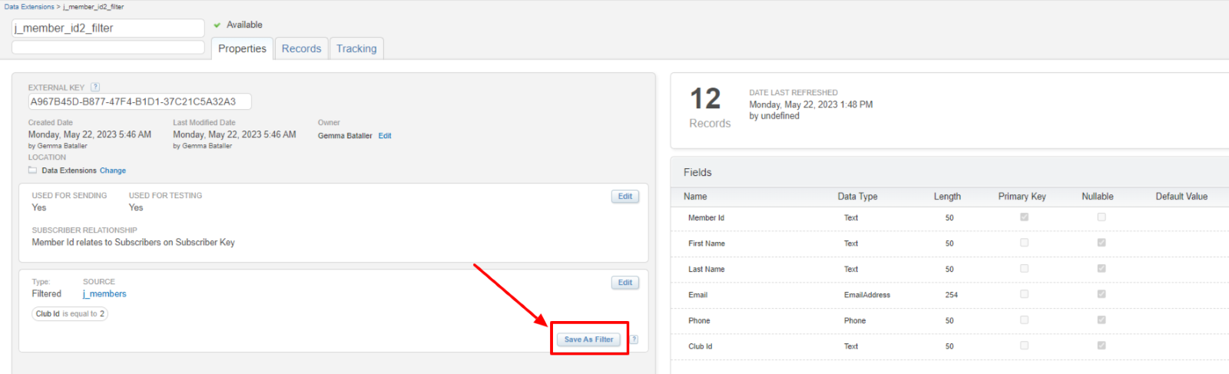The height and width of the screenshot is (374, 1229).
Task: Click the EmailAddress data type cell
Action: point(867,295)
